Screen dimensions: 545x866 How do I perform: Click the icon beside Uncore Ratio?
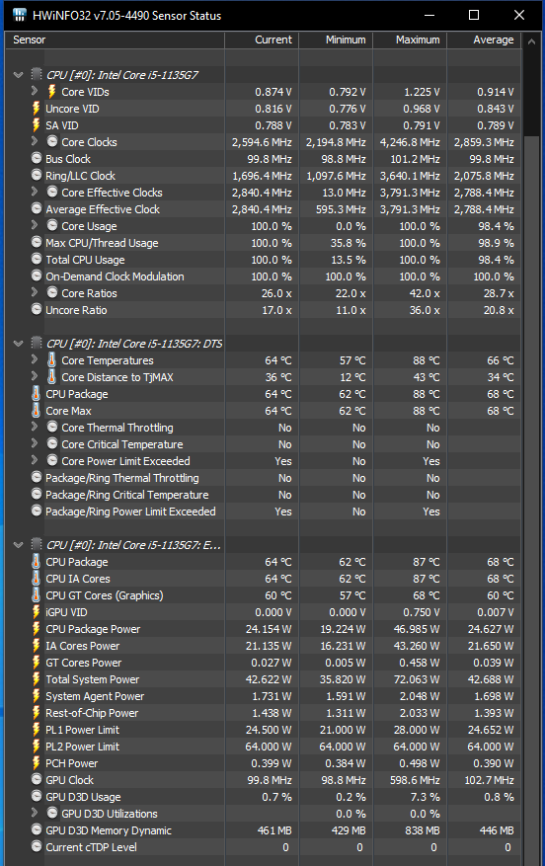[36, 309]
